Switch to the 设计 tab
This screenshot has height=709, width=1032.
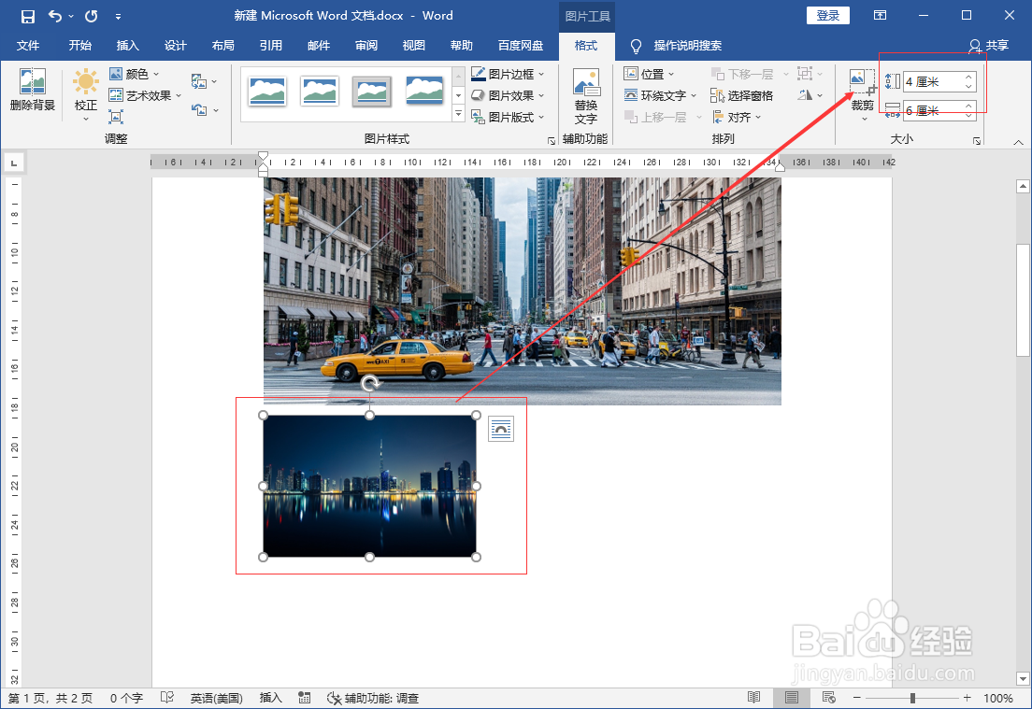176,46
